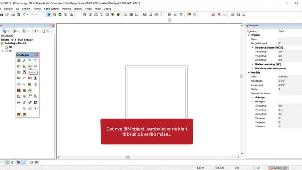This screenshot has width=302, height=170.
Task: Open the small dropdown below the main toolbar
Action: pos(169,20)
